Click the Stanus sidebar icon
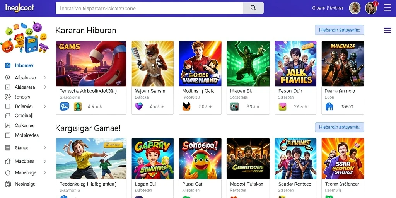 (x=8, y=148)
